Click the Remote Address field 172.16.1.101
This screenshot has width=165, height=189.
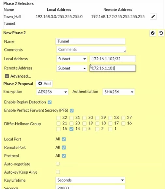point(112,68)
